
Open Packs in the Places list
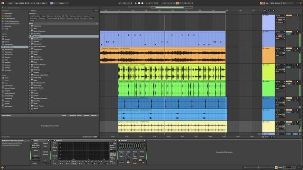6,78
